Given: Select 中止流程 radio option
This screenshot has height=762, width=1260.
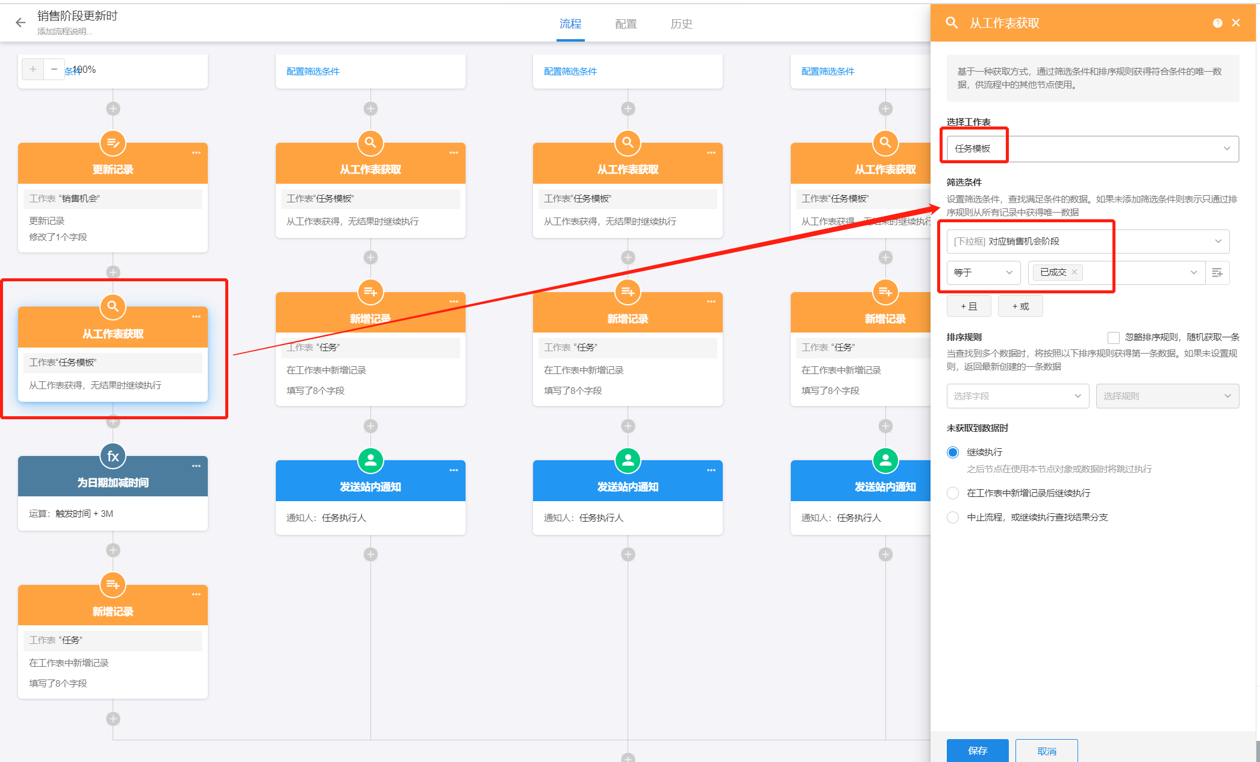Looking at the screenshot, I should (x=953, y=517).
